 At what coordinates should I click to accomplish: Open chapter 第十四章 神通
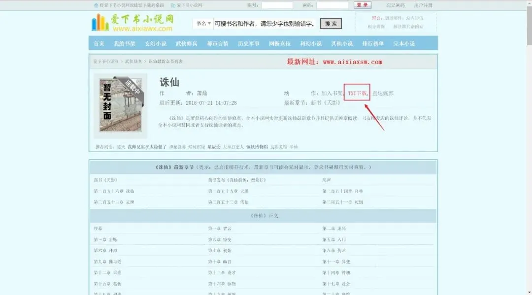coord(336,273)
